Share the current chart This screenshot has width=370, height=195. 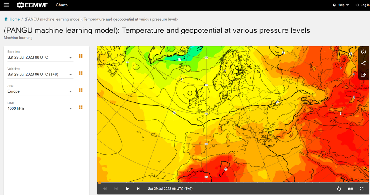click(363, 63)
